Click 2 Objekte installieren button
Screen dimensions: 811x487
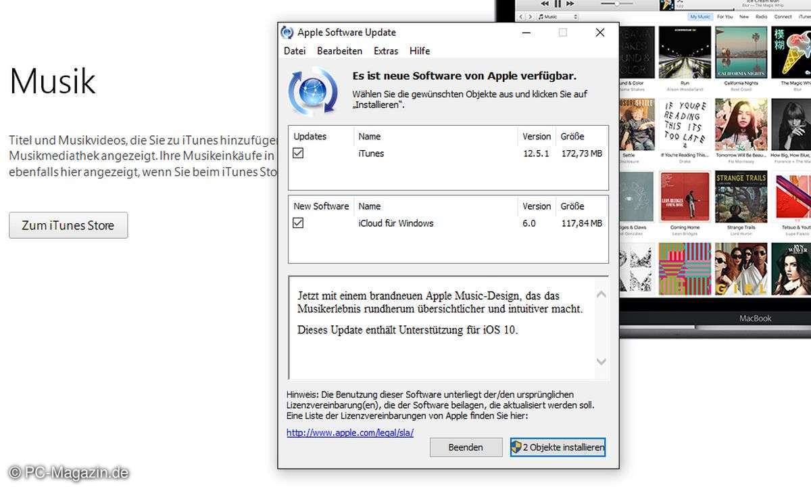click(558, 447)
